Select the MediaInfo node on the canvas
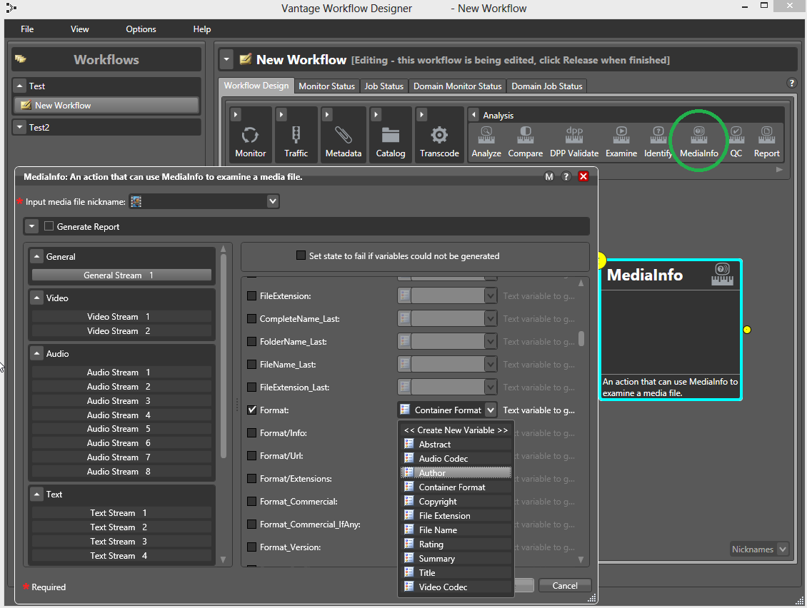 (671, 330)
